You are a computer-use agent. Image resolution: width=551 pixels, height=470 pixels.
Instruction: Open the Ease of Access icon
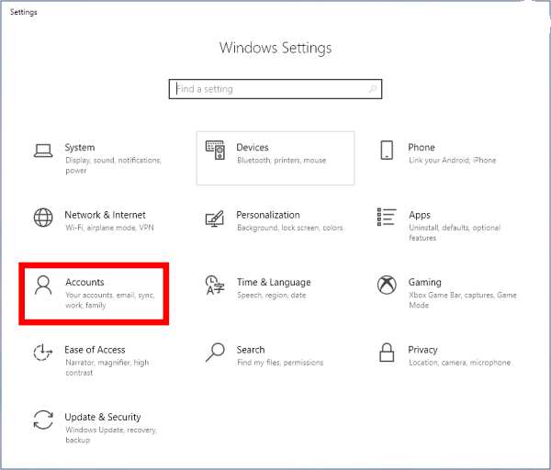[43, 352]
